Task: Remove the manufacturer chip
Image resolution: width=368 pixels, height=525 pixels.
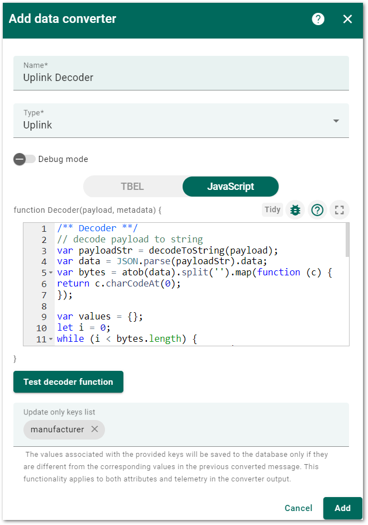Action: pos(95,429)
